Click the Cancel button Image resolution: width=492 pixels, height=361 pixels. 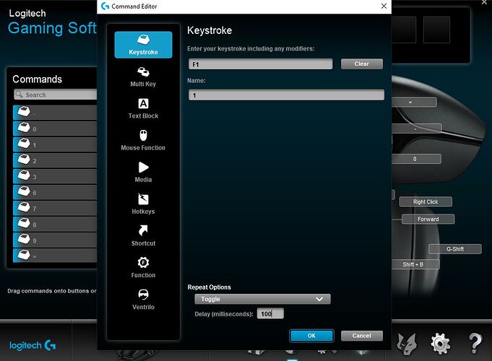(x=362, y=336)
